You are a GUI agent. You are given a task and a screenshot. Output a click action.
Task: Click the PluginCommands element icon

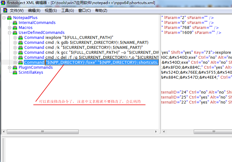click(x=15, y=67)
